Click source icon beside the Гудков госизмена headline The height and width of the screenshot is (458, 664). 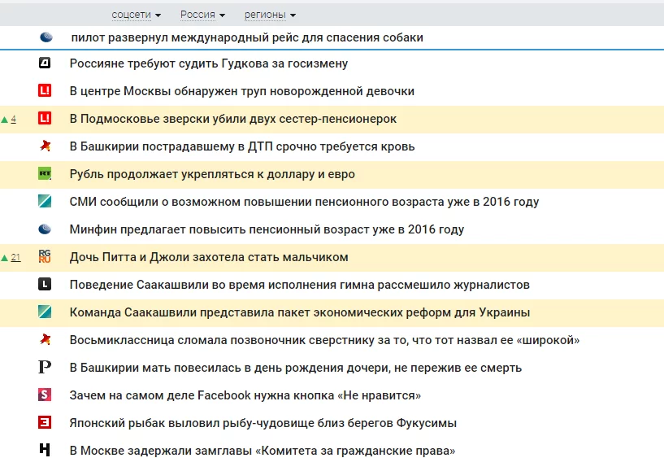(x=46, y=63)
